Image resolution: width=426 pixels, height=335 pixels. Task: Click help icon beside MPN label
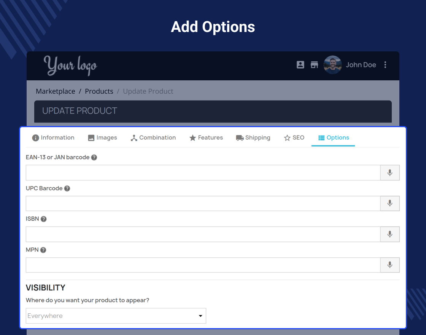tap(43, 250)
